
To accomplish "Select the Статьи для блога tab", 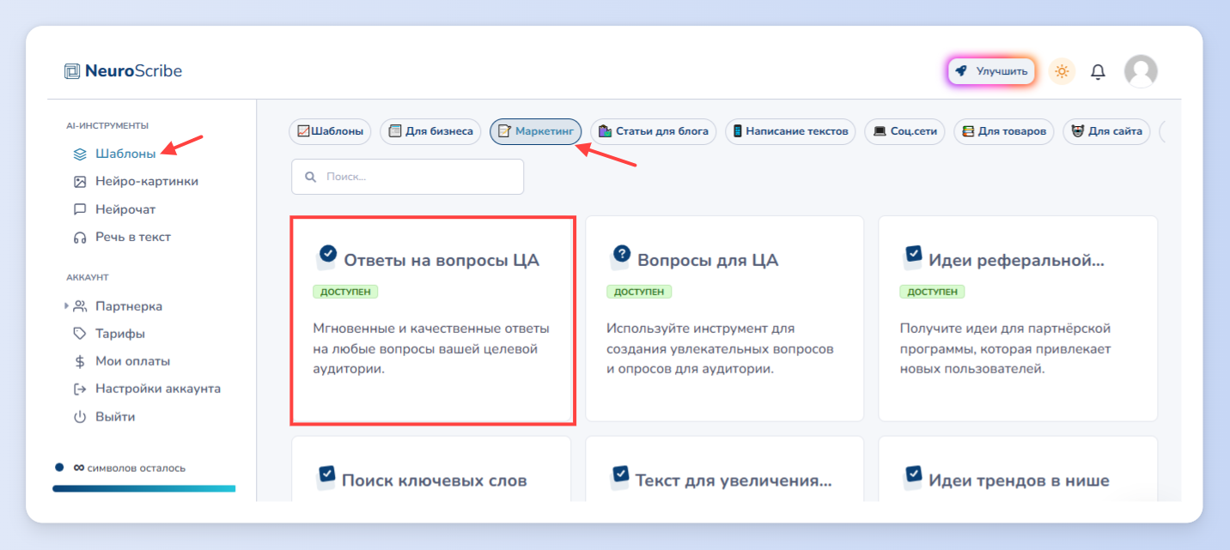I will click(x=654, y=131).
